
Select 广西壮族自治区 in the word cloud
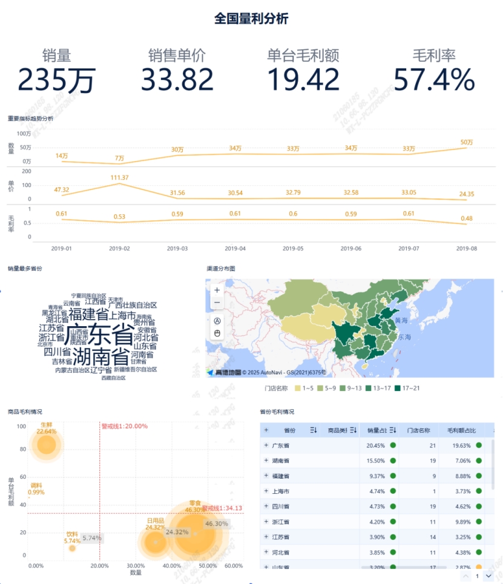click(133, 305)
